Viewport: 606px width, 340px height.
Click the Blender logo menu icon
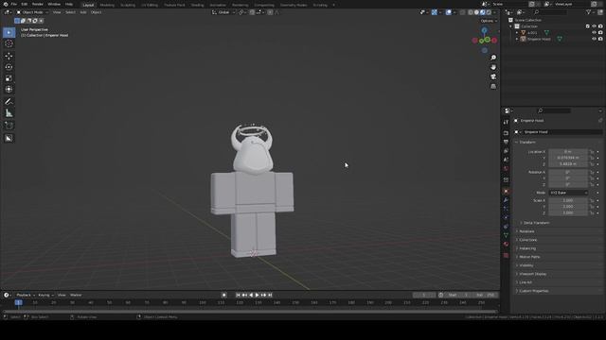coord(6,4)
